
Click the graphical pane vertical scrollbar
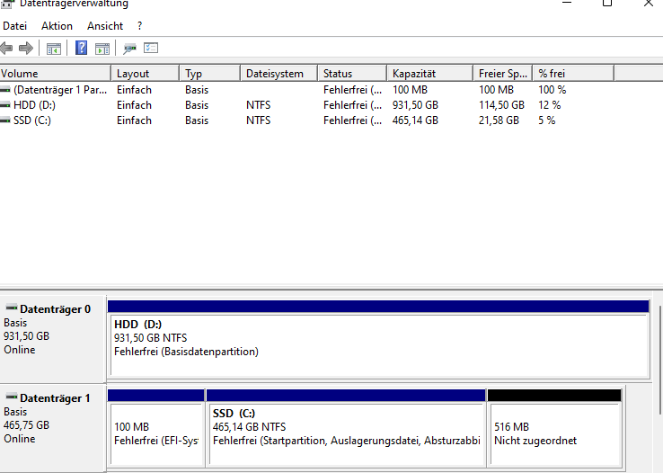click(659, 360)
